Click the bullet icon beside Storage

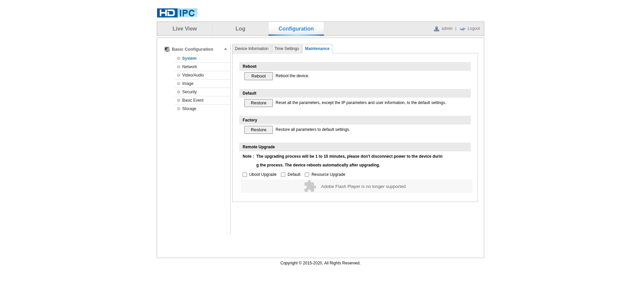pos(179,109)
